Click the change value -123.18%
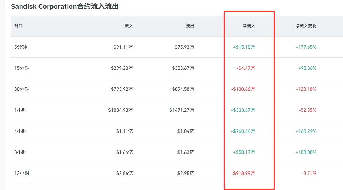The height and width of the screenshot is (190, 343). click(x=306, y=89)
